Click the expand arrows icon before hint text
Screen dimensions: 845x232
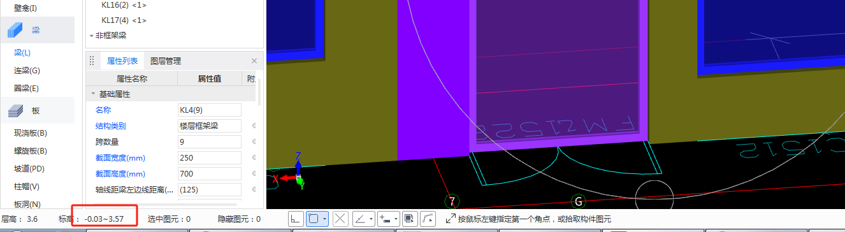point(451,219)
